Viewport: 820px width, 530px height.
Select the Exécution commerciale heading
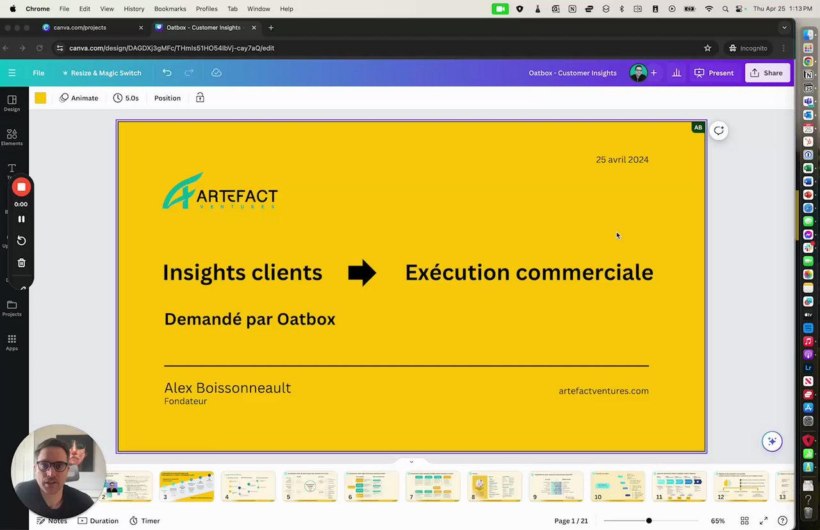pos(529,272)
